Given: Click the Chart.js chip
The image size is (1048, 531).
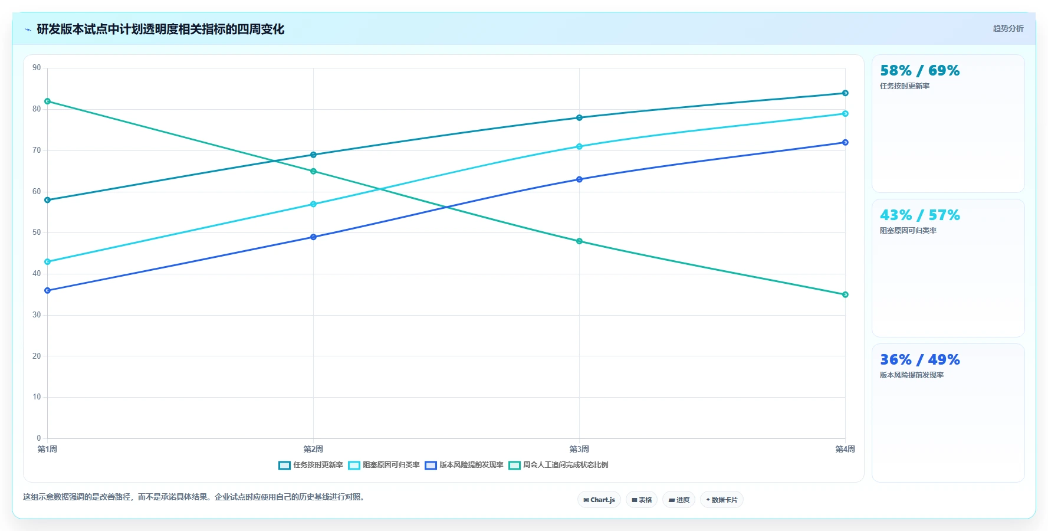Looking at the screenshot, I should [599, 500].
